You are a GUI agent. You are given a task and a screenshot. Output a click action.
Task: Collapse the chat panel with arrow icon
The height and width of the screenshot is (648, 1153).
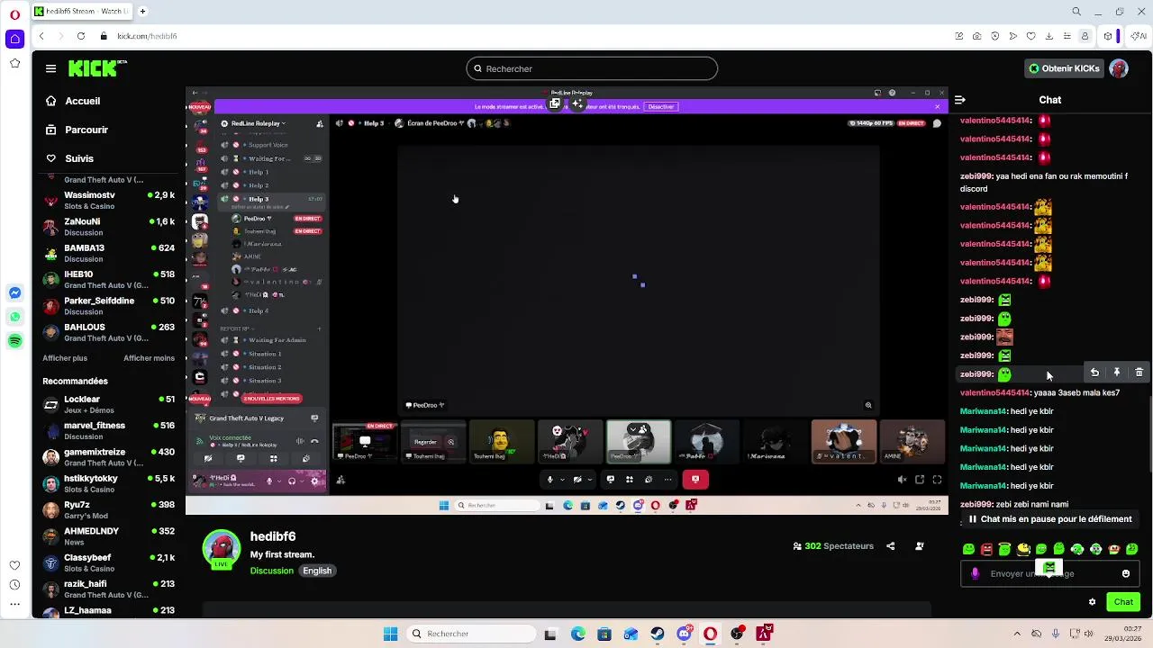pos(960,100)
